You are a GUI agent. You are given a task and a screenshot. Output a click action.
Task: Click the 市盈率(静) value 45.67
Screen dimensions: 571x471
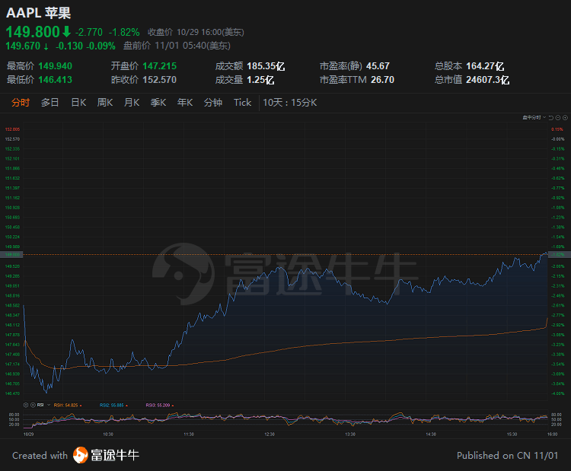pos(378,66)
